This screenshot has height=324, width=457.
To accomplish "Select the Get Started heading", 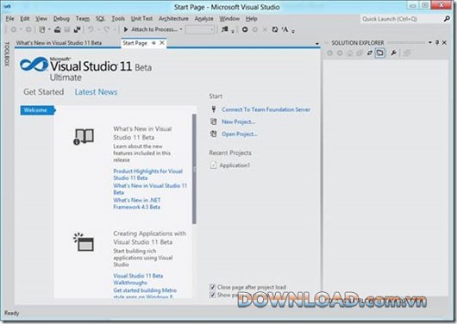I will (x=44, y=92).
